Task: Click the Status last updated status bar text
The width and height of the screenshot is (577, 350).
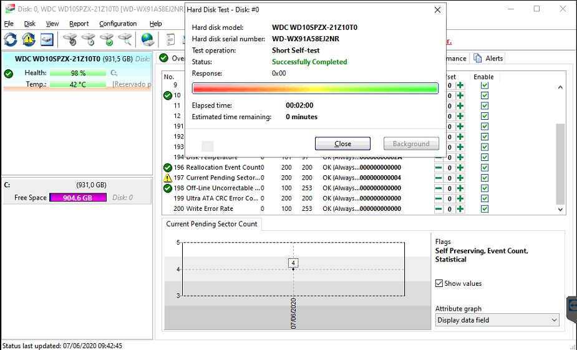Action: pos(62,346)
